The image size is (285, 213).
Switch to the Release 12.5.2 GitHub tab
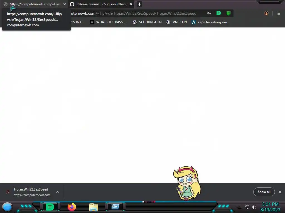pyautogui.click(x=101, y=4)
